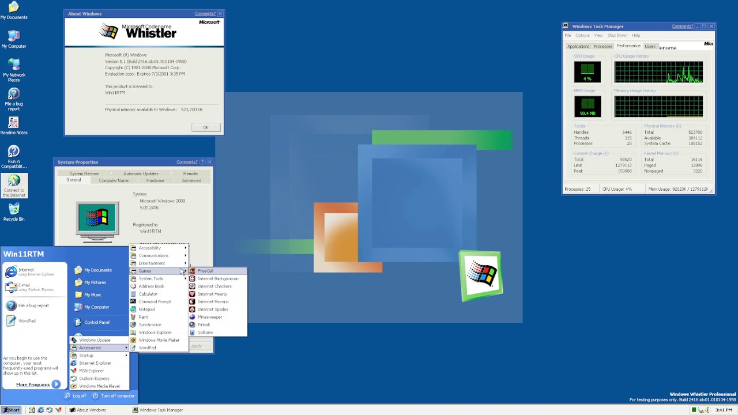Open Paint from Accessories menu

[159, 317]
